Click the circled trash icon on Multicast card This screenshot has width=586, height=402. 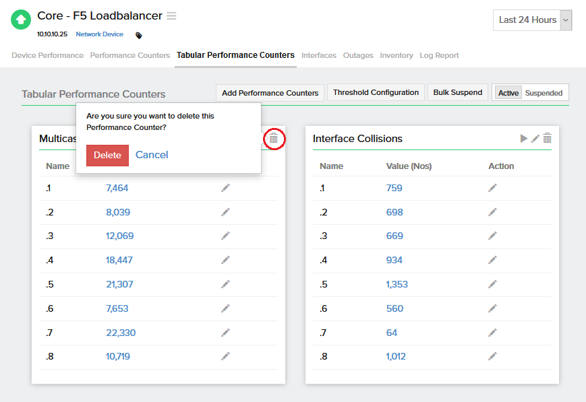pos(273,139)
